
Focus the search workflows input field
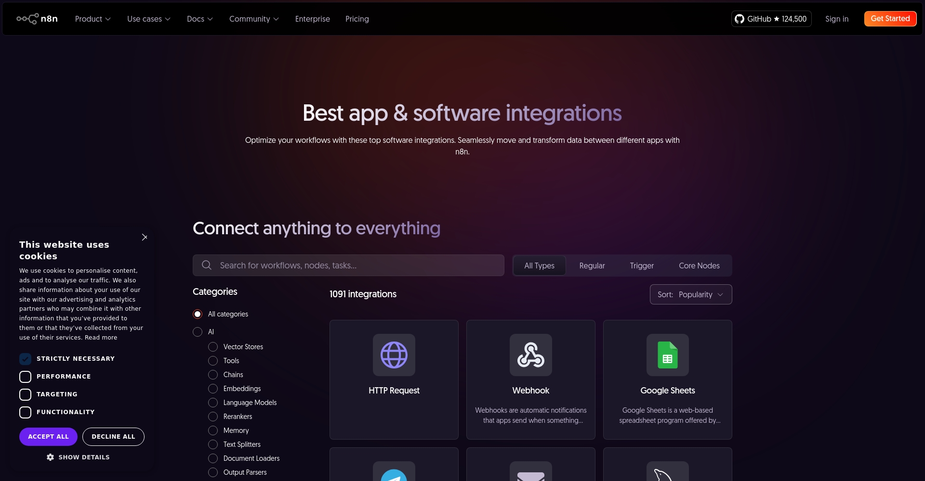pyautogui.click(x=348, y=265)
